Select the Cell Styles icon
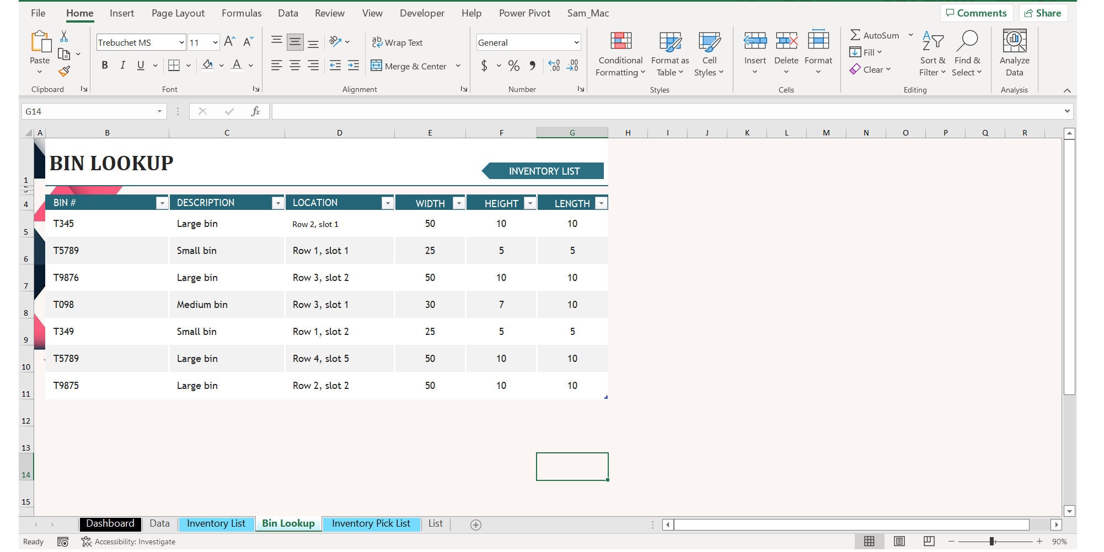The image size is (1104, 552). pos(709,52)
